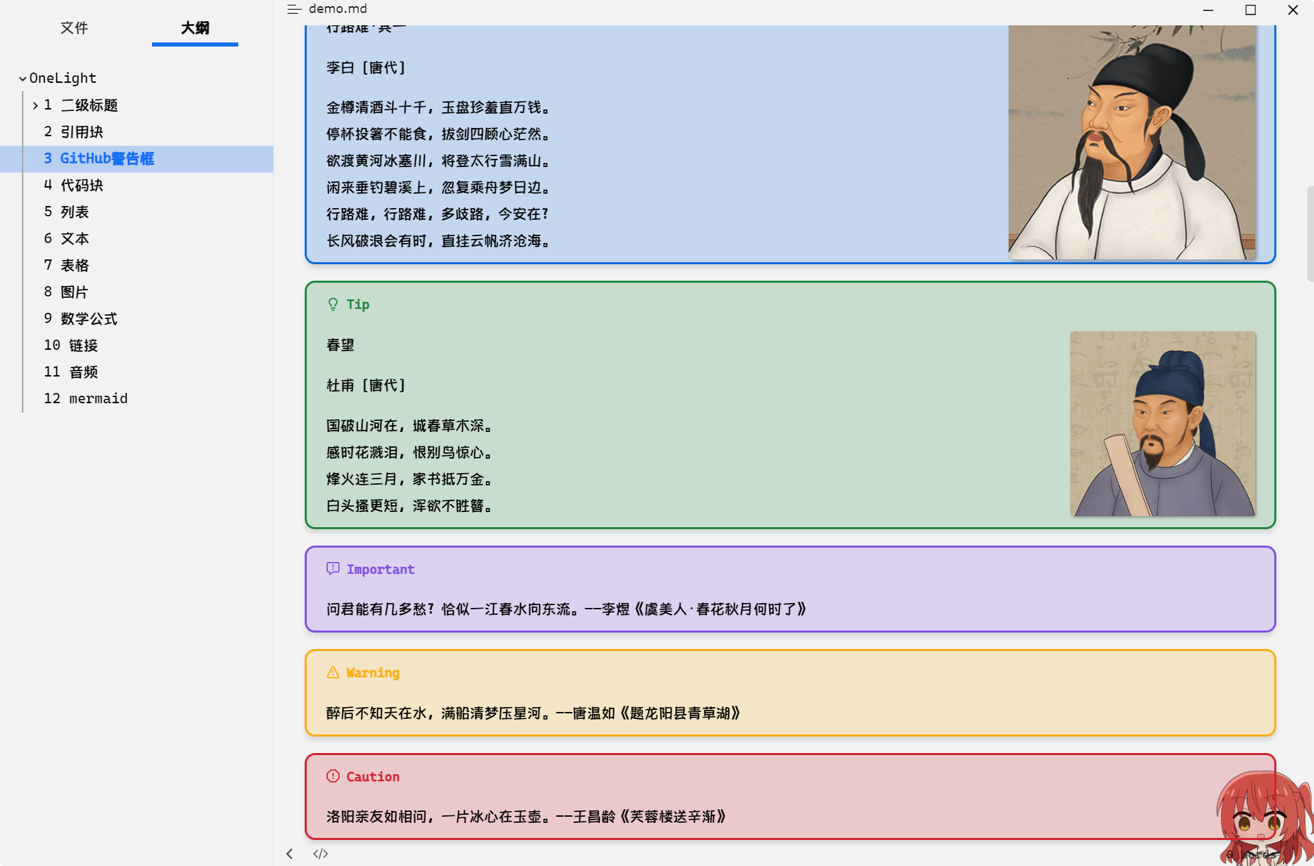Screen dimensions: 1314x866
Task: Click the demo.md window title
Action: tap(338, 9)
